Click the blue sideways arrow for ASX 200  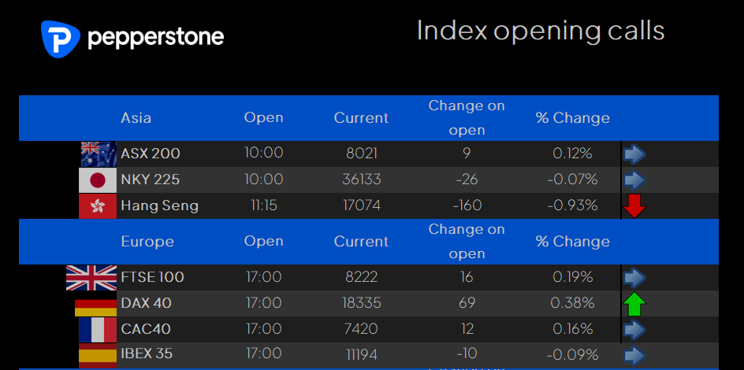point(634,154)
